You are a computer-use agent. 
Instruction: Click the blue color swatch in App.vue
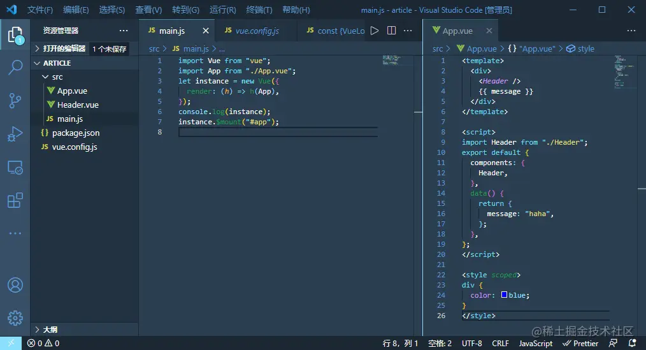pyautogui.click(x=504, y=295)
